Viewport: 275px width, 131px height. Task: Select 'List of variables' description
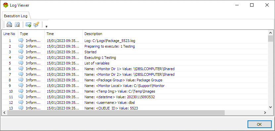97,63
